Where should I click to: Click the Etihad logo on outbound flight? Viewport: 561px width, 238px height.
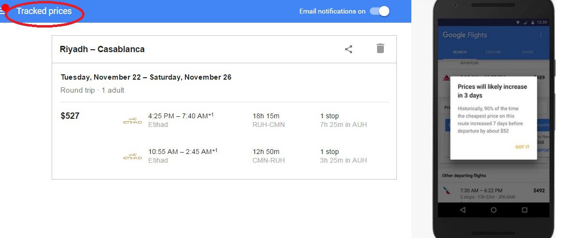click(132, 121)
